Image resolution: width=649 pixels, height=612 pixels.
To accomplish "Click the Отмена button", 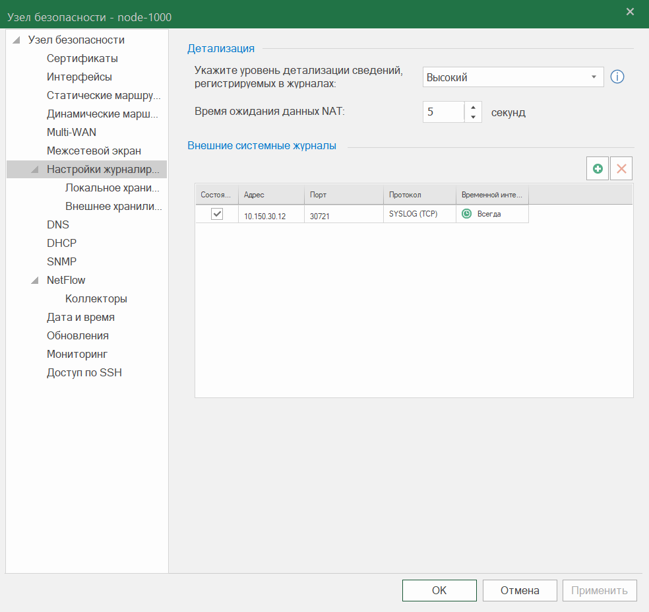I will [x=520, y=590].
